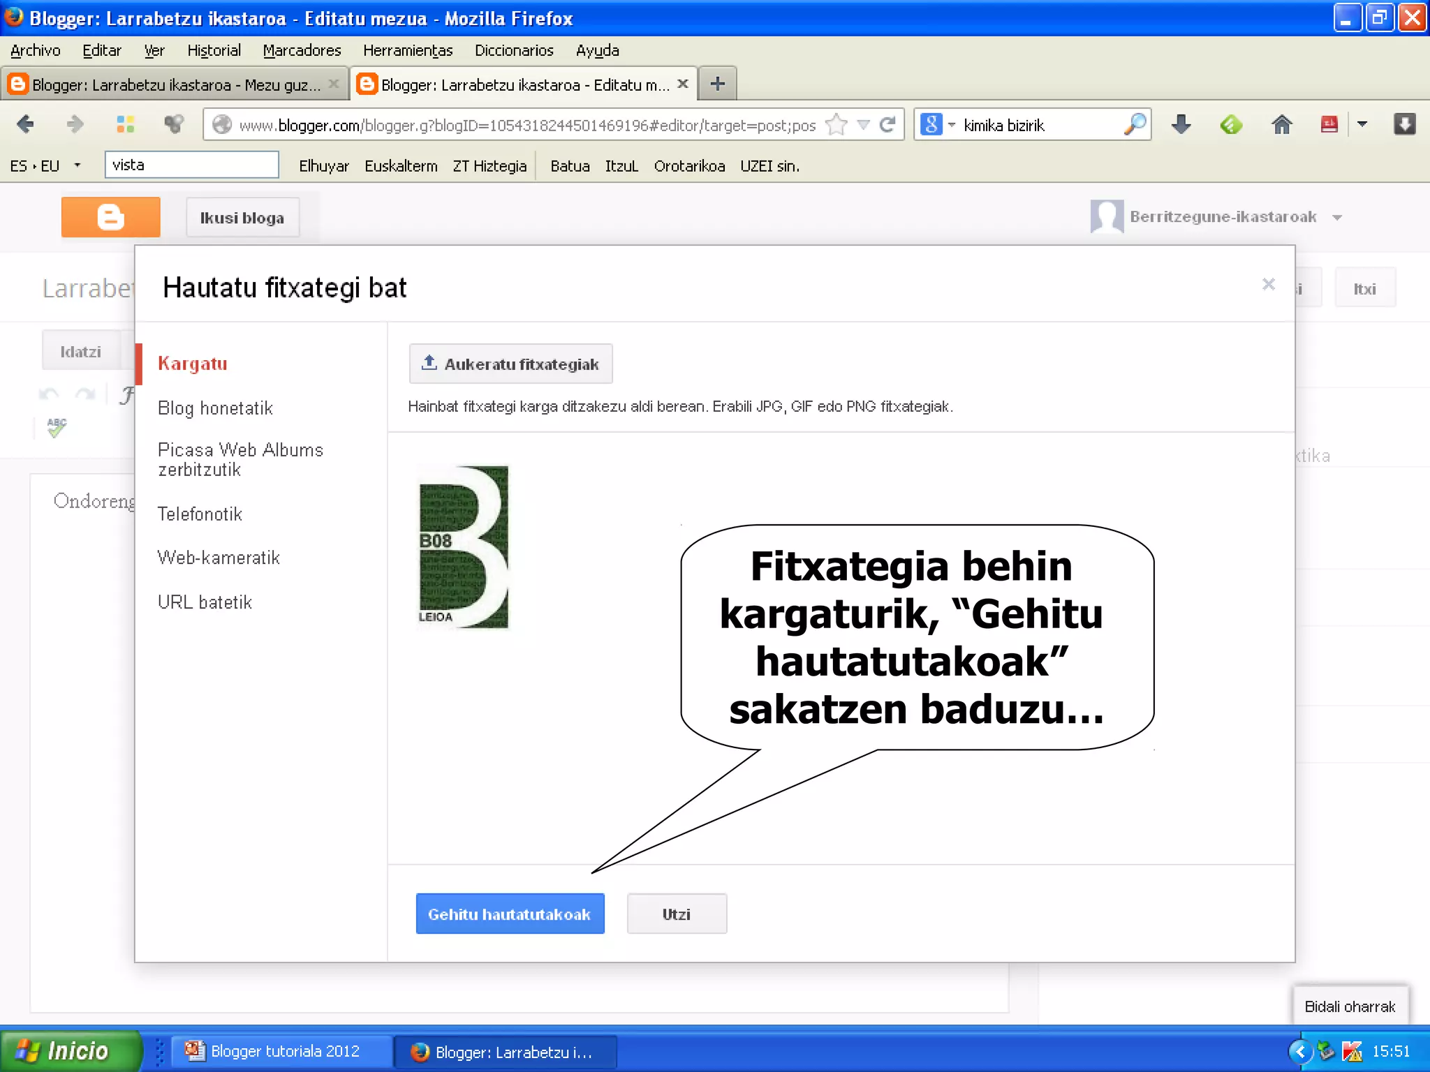Show hidden tray icons arrow

(x=1299, y=1051)
